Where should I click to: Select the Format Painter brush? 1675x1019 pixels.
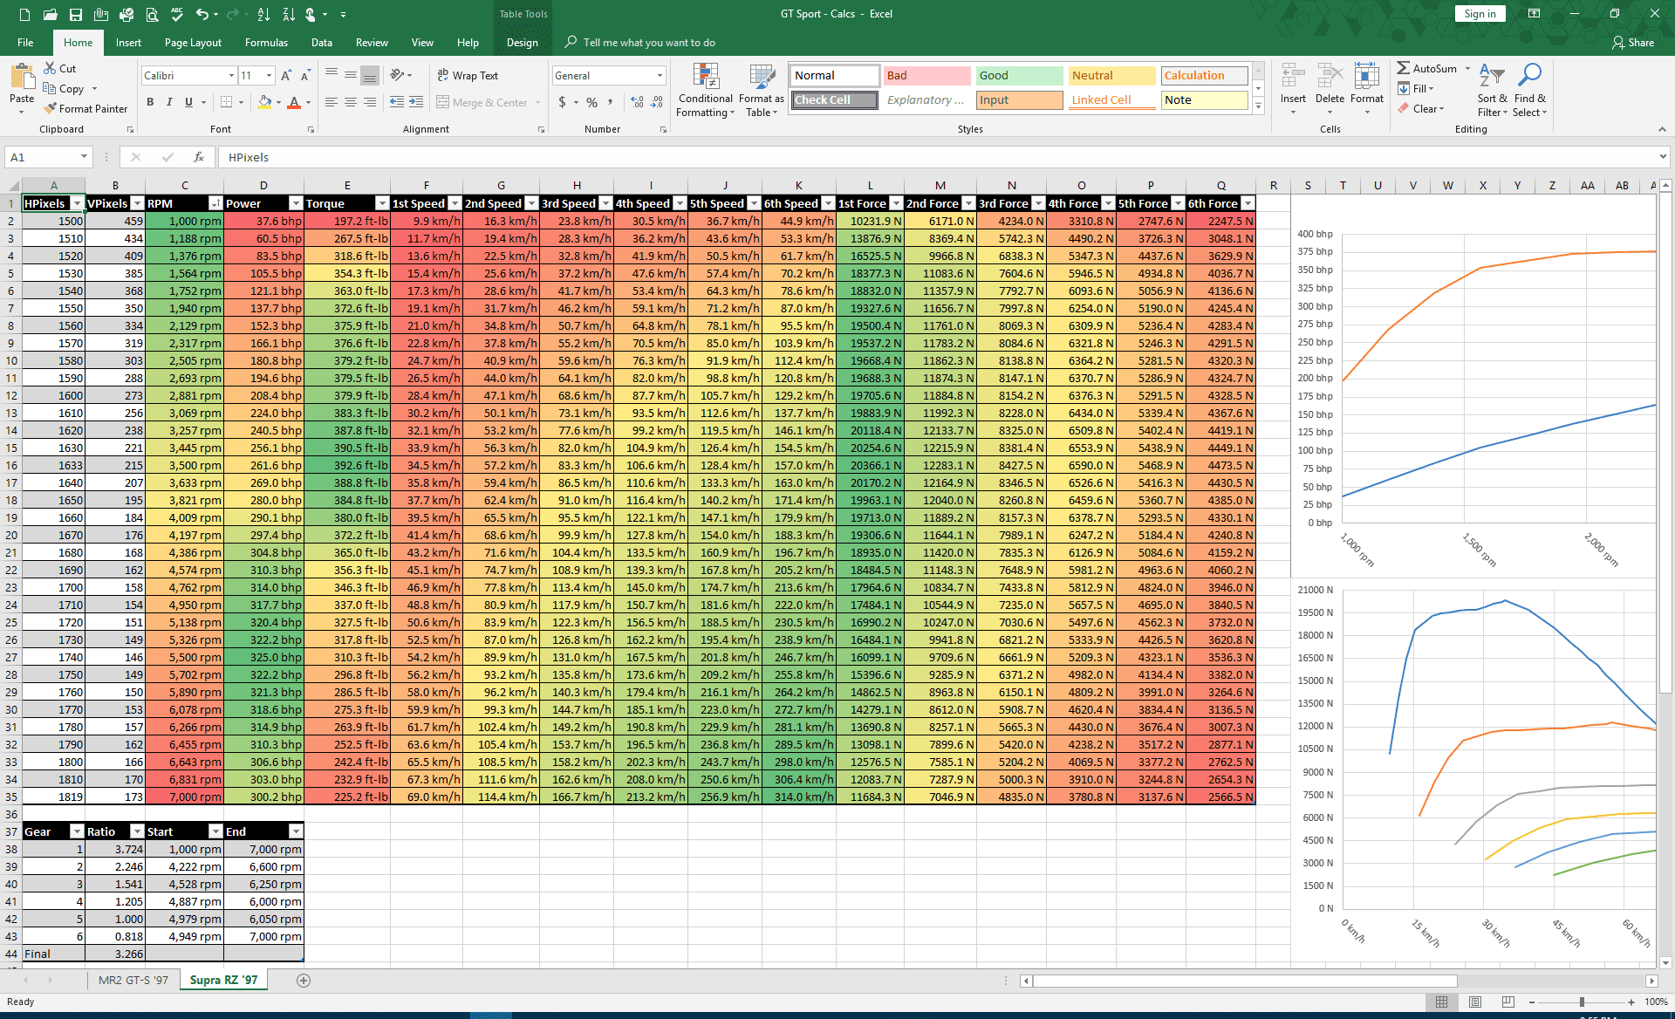(86, 108)
